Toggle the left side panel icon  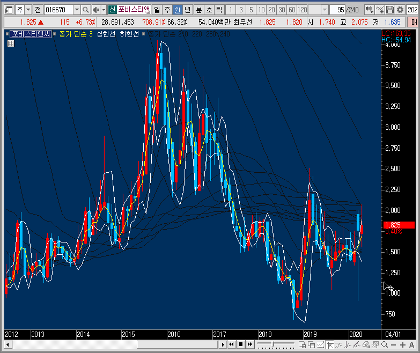pyautogui.click(x=9, y=10)
